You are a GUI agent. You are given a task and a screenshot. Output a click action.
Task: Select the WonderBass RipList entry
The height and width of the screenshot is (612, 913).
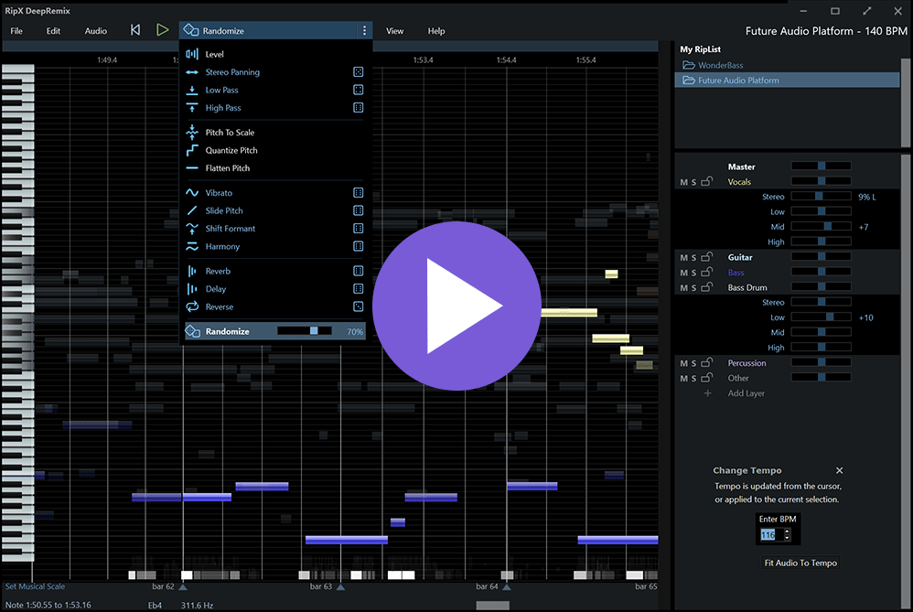(721, 65)
